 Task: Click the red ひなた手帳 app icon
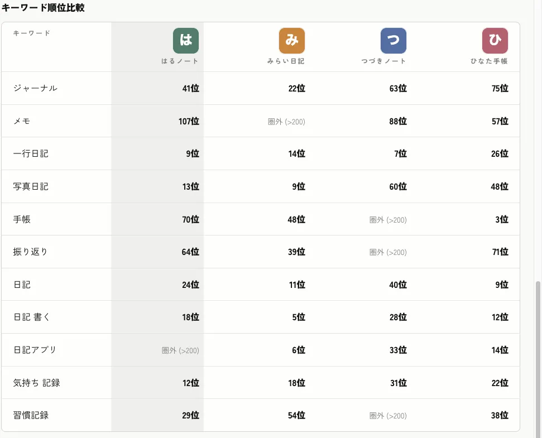[x=495, y=41]
